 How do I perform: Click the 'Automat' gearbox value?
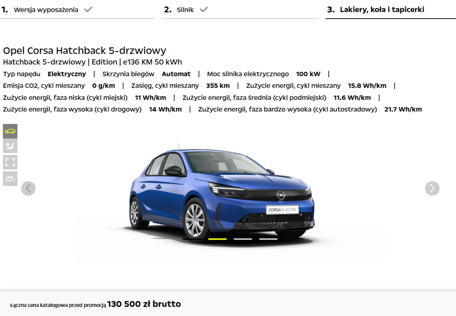click(x=176, y=74)
